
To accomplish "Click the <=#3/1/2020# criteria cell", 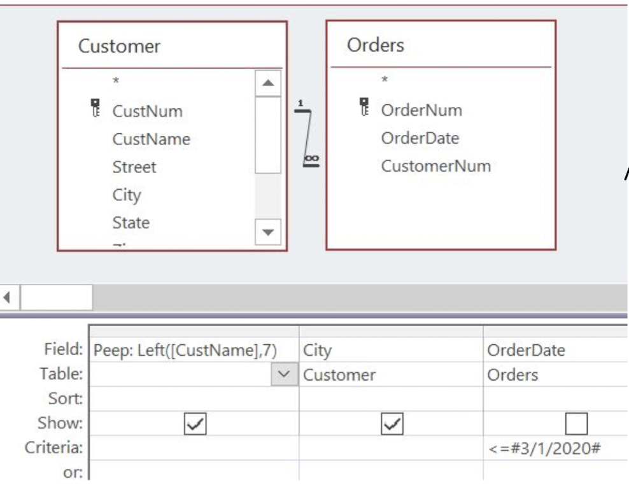I will coord(556,448).
